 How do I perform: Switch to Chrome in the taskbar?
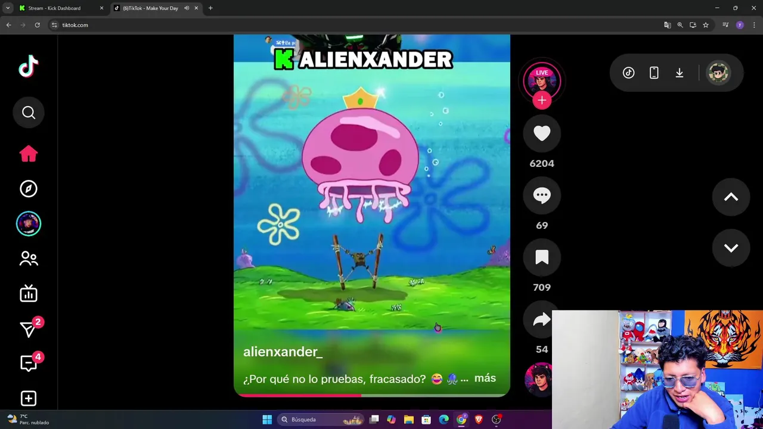pos(461,419)
